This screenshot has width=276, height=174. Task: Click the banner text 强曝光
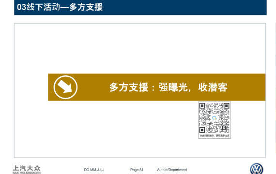(173, 87)
